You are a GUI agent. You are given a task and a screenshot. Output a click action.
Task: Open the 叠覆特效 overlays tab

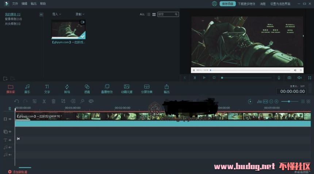coord(107,89)
